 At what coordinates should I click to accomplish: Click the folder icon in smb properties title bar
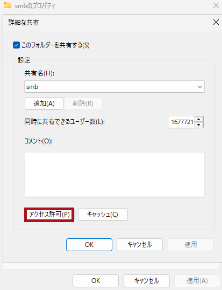coord(8,5)
